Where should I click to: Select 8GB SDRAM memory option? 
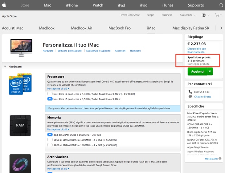coord(50,135)
